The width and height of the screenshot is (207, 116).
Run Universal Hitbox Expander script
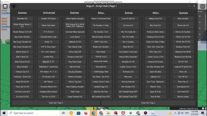tap(75, 32)
